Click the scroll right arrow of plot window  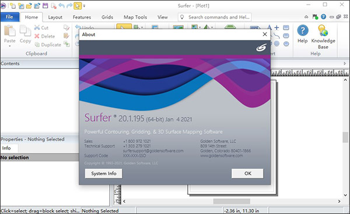coord(339,201)
